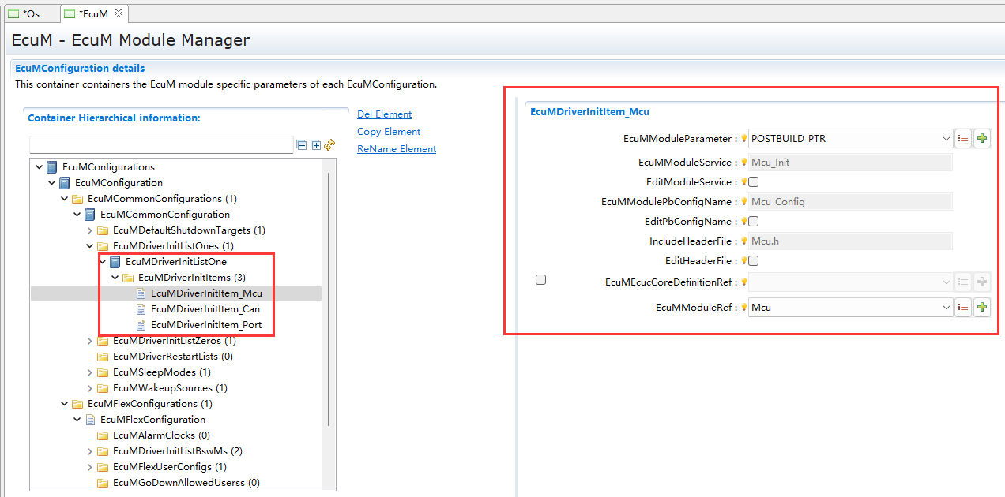Image resolution: width=1005 pixels, height=497 pixels.
Task: Open the EcuMModuleRef dropdown
Action: pos(947,308)
